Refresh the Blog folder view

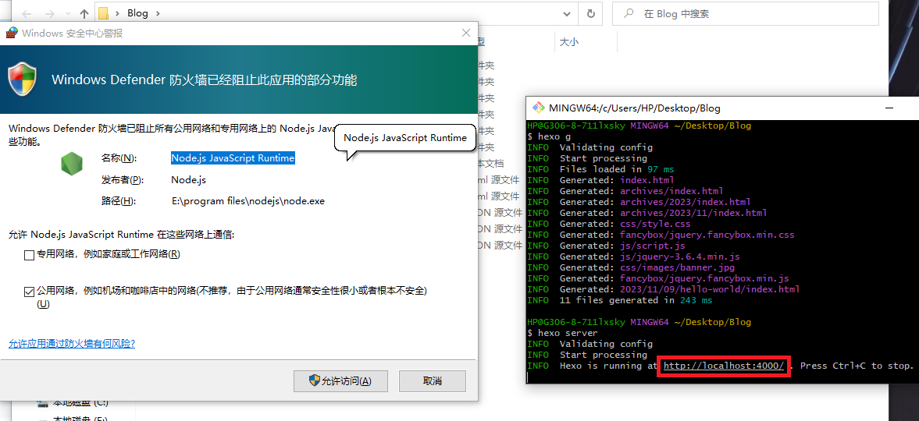[591, 13]
